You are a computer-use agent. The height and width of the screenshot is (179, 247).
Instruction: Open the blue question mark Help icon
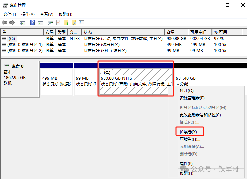(32, 22)
